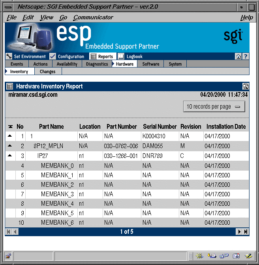Go to previous page of results

pyautogui.click(x=15, y=232)
